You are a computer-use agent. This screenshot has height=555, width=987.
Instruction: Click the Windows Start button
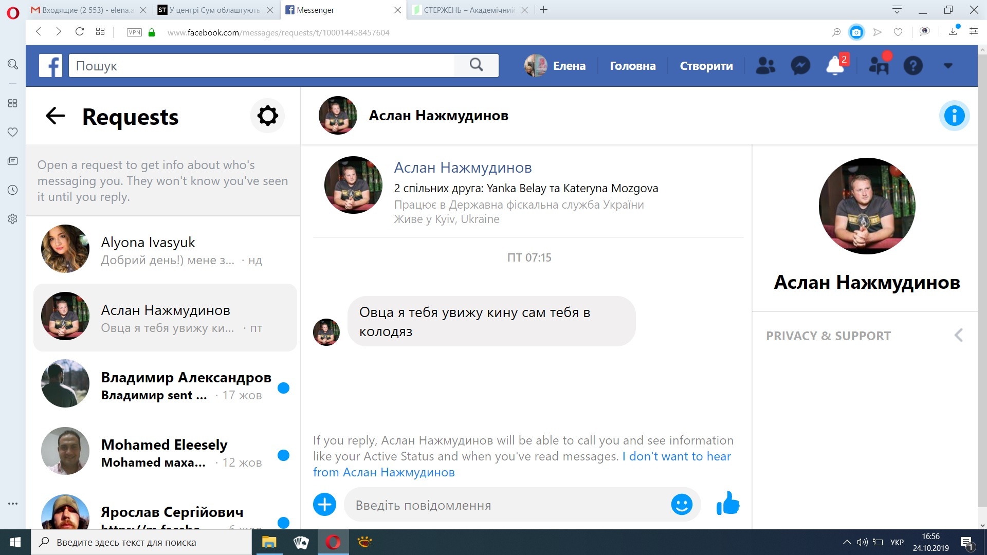[x=15, y=542]
